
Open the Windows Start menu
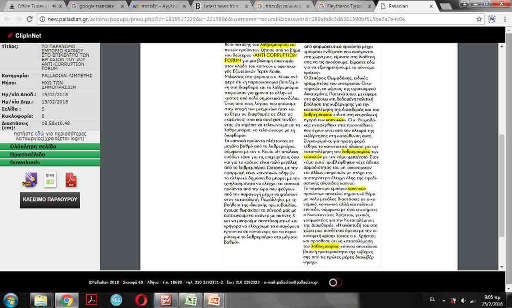click(x=11, y=300)
